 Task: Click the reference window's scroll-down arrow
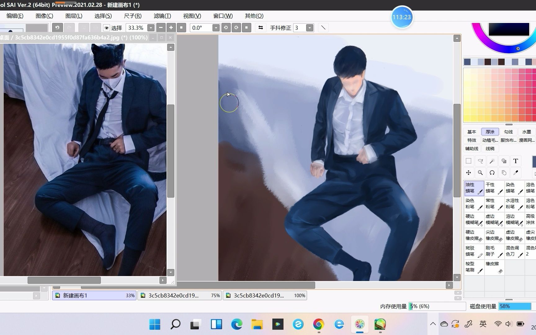171,272
